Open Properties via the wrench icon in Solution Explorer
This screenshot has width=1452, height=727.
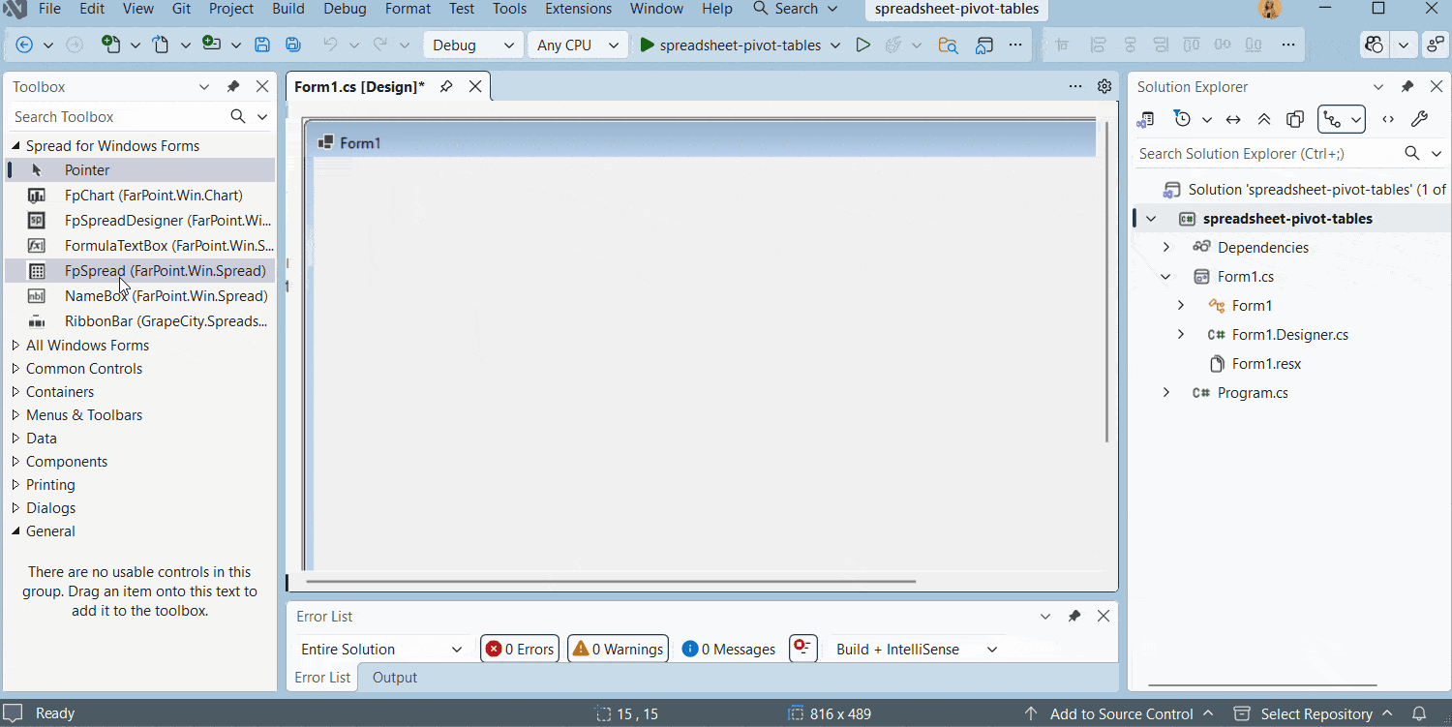coord(1420,118)
